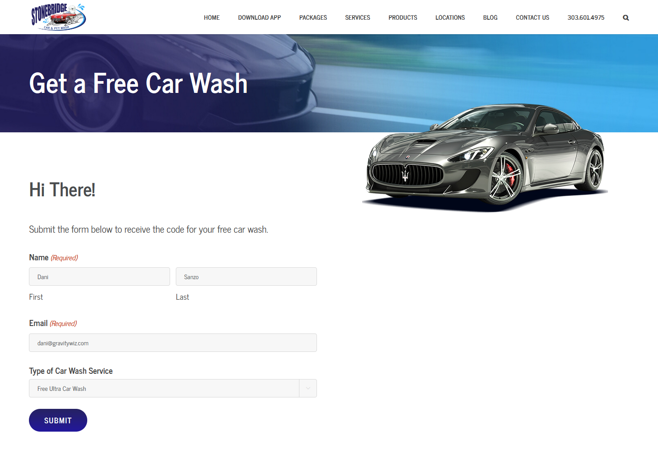Open the Type of Car Wash Service dropdown
Viewport: 658px width, 468px height.
point(173,388)
